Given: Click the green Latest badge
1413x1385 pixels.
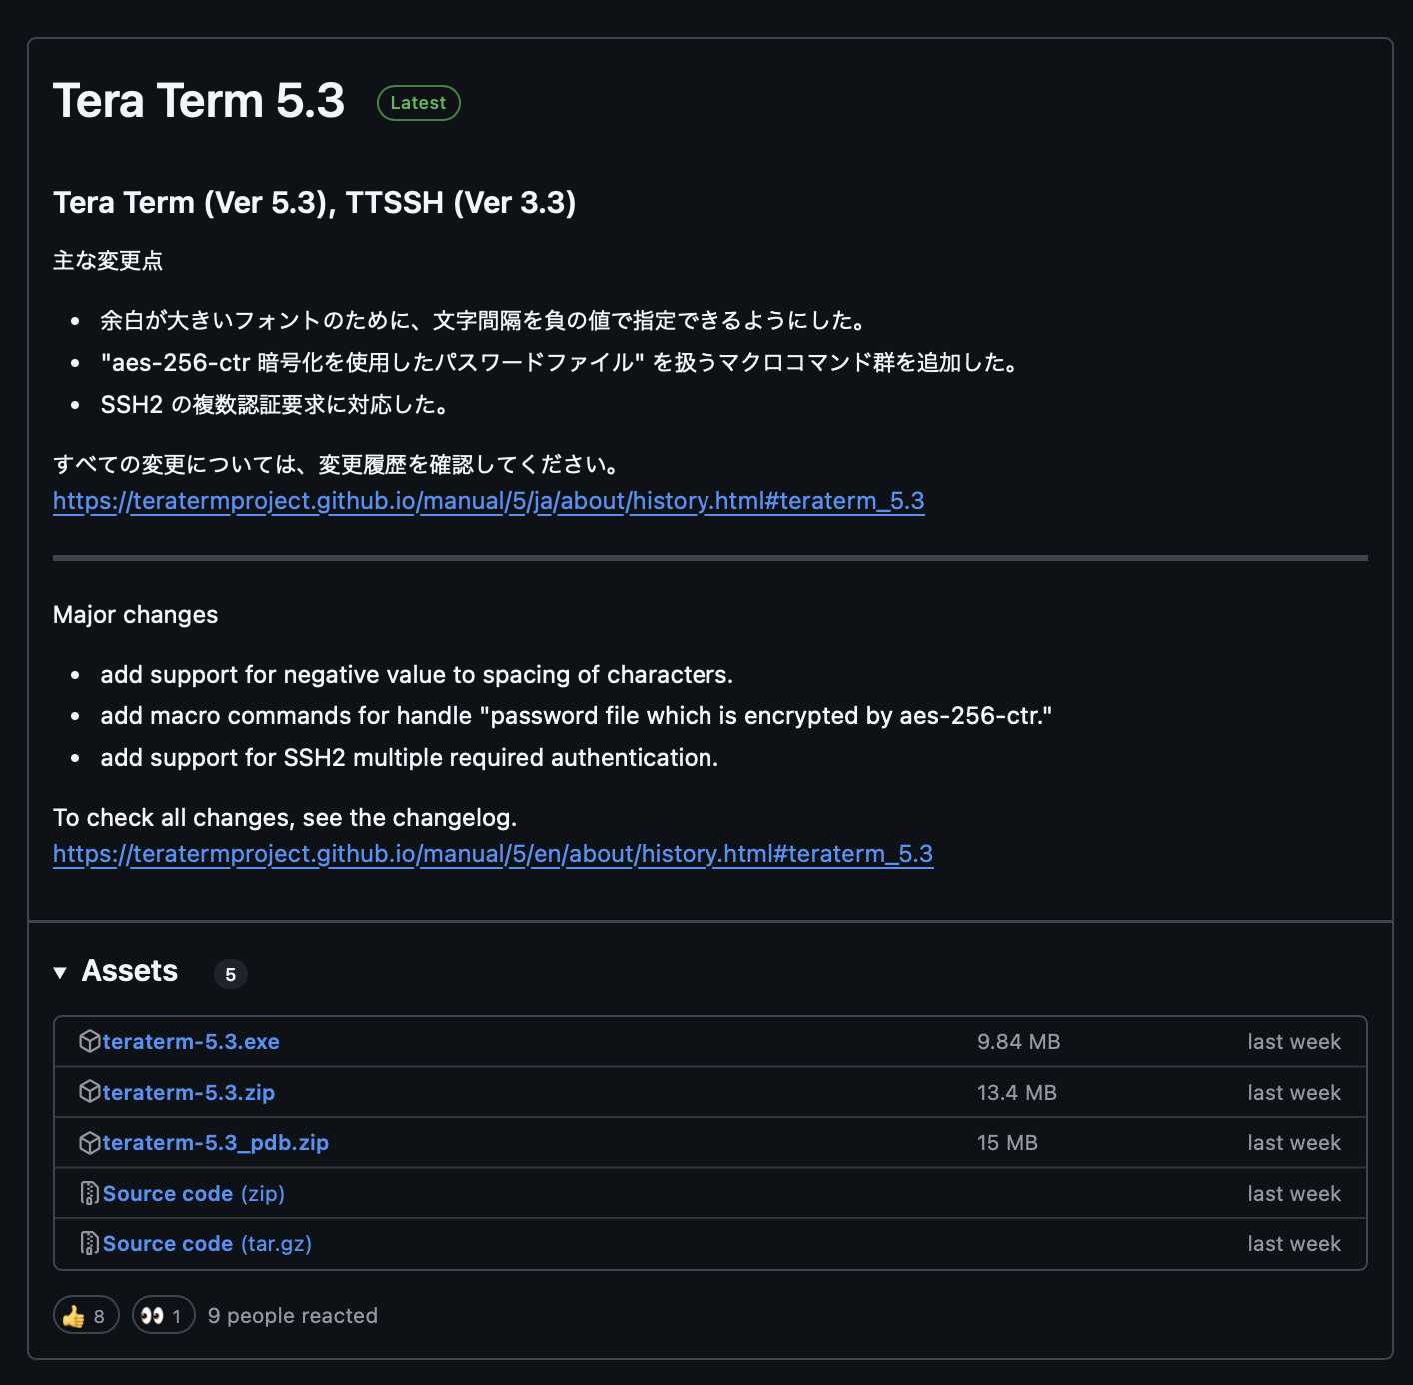Looking at the screenshot, I should [418, 102].
